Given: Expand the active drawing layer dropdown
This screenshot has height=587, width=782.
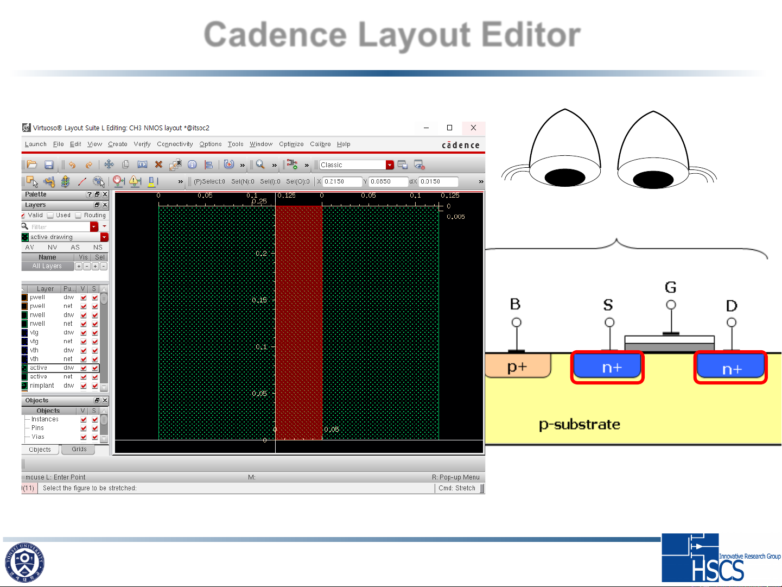Looking at the screenshot, I should point(104,237).
